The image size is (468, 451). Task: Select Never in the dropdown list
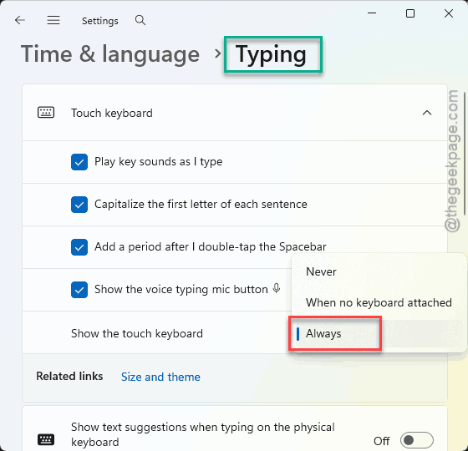coord(379,271)
